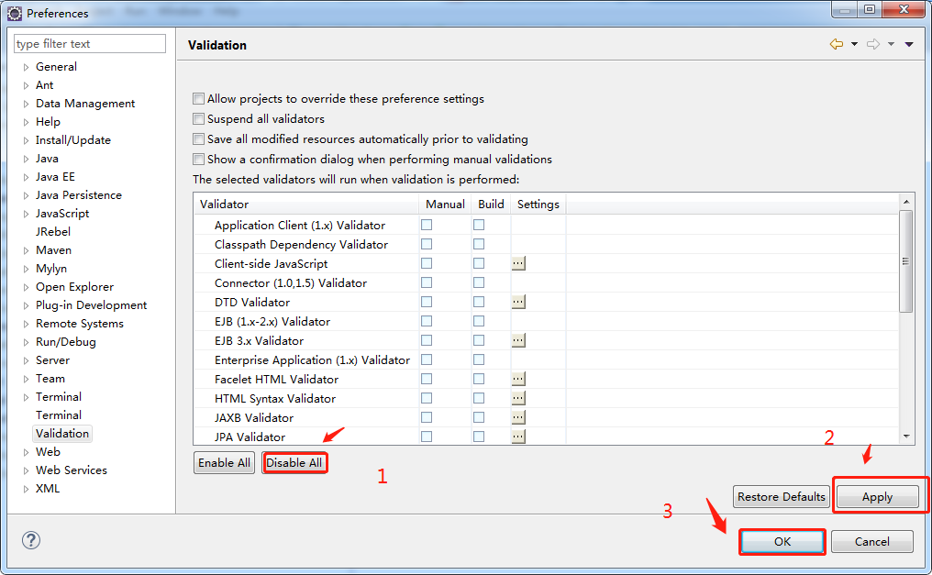Click the Disable All button
Image resolution: width=932 pixels, height=575 pixels.
(x=294, y=463)
